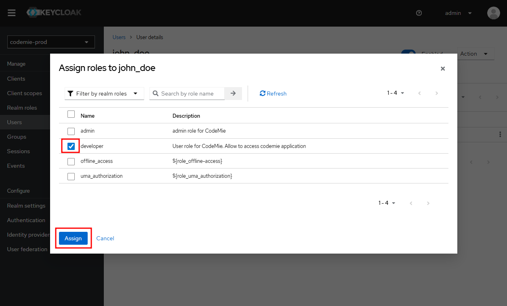
Task: Expand the Filter by realm roles dropdown
Action: coord(104,94)
